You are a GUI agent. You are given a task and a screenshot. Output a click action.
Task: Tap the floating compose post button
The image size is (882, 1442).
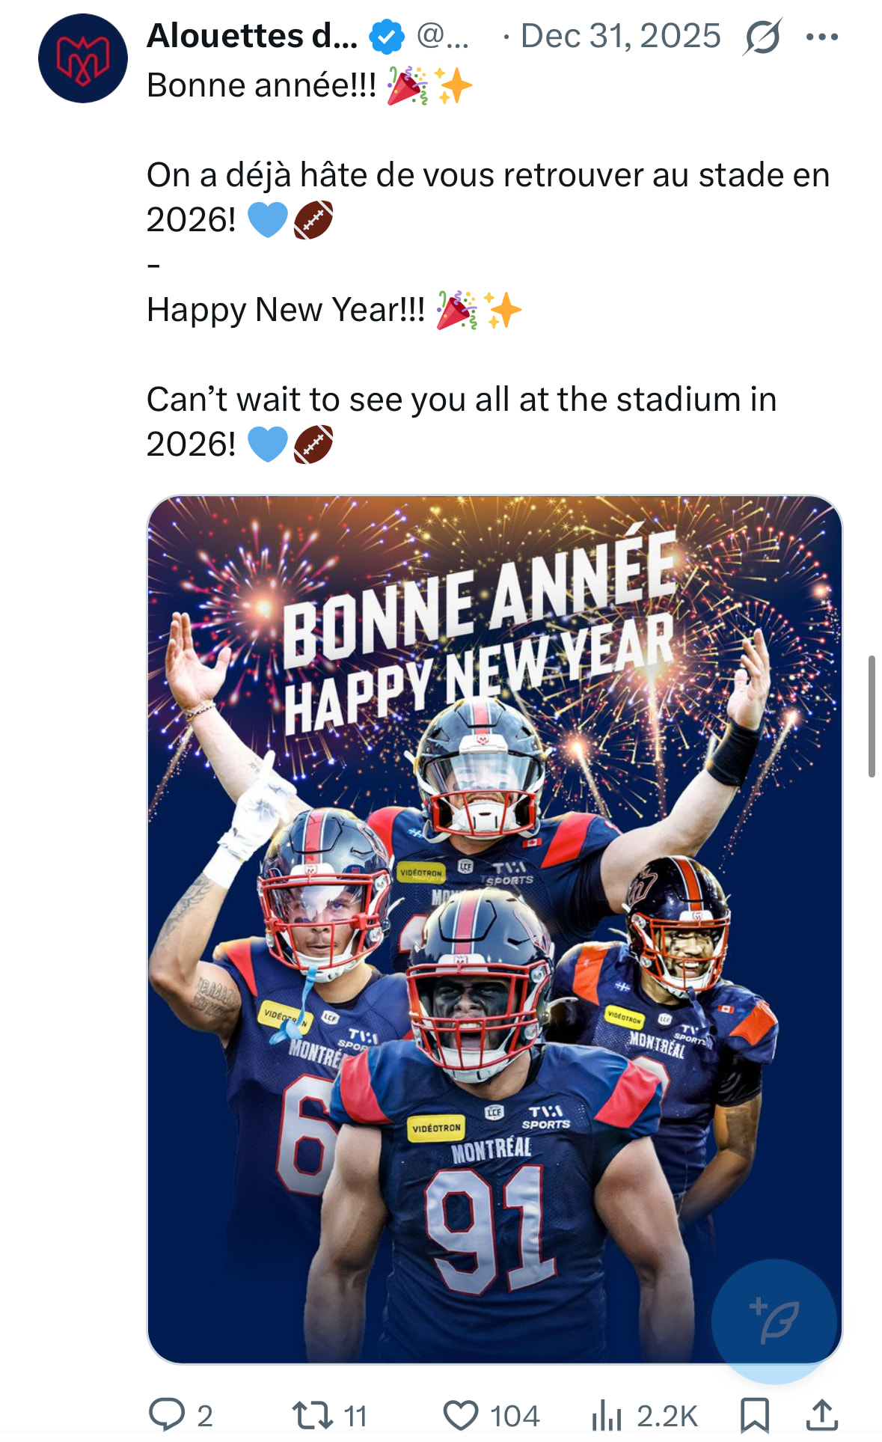(774, 1321)
